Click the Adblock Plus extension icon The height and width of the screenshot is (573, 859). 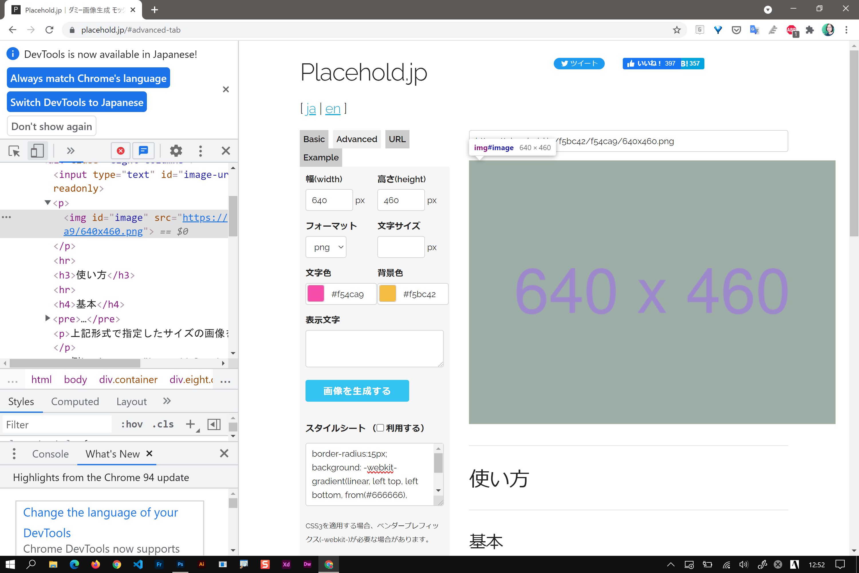point(792,30)
